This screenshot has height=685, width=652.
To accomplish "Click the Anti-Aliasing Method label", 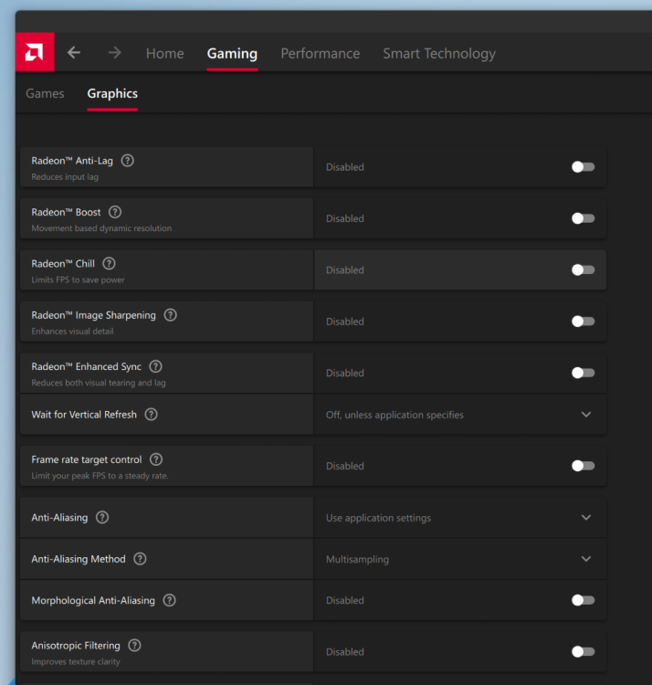I will [79, 559].
